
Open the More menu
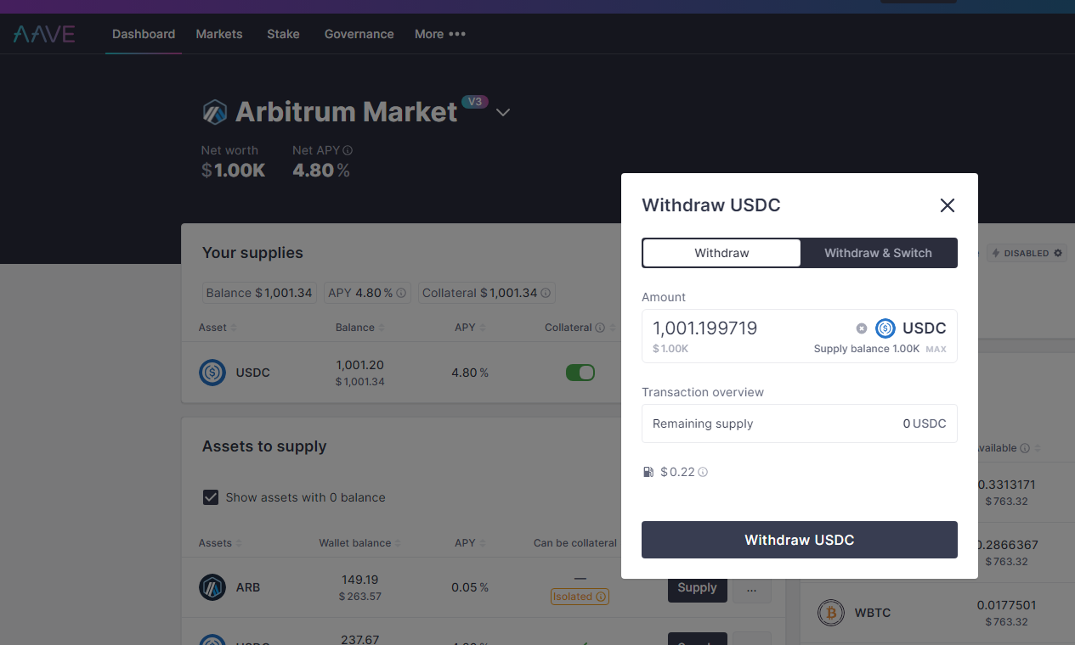point(440,34)
